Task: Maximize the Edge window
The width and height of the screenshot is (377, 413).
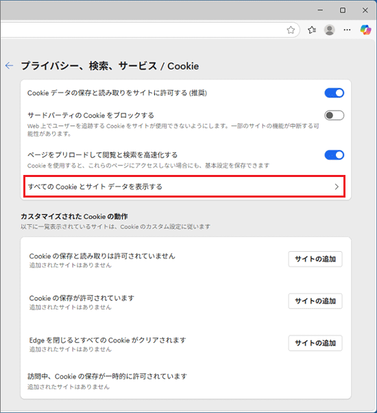Action: [343, 10]
